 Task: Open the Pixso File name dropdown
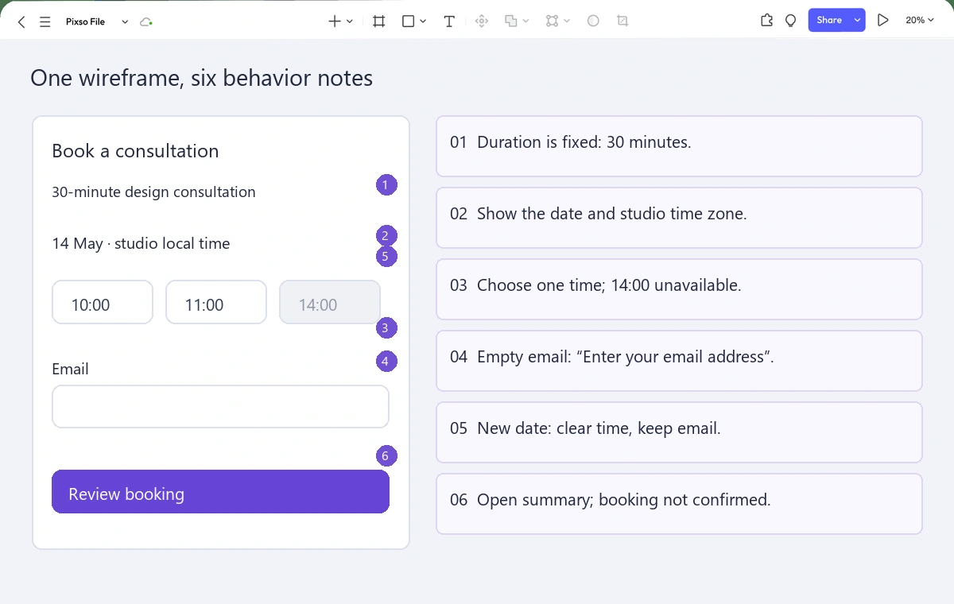pyautogui.click(x=125, y=22)
